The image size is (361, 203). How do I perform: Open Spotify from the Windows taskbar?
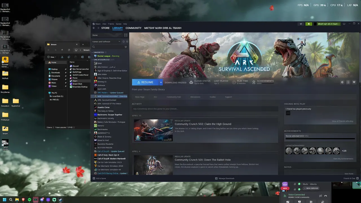29,200
